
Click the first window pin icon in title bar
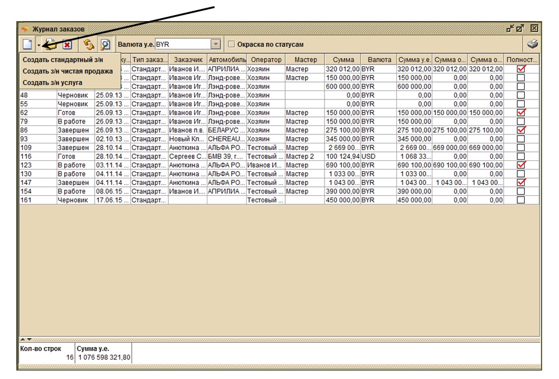point(510,28)
